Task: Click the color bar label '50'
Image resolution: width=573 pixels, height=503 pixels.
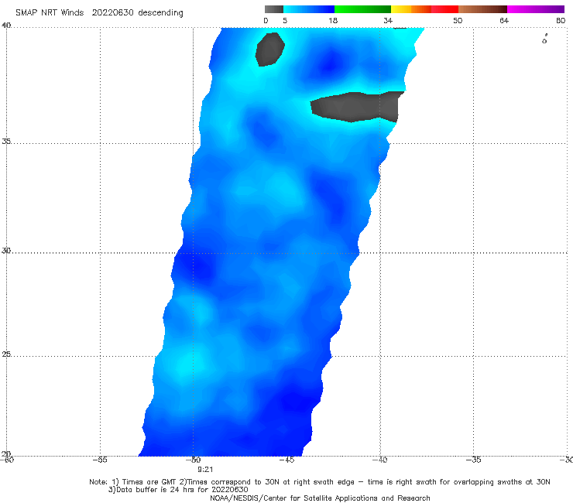Action: click(458, 21)
